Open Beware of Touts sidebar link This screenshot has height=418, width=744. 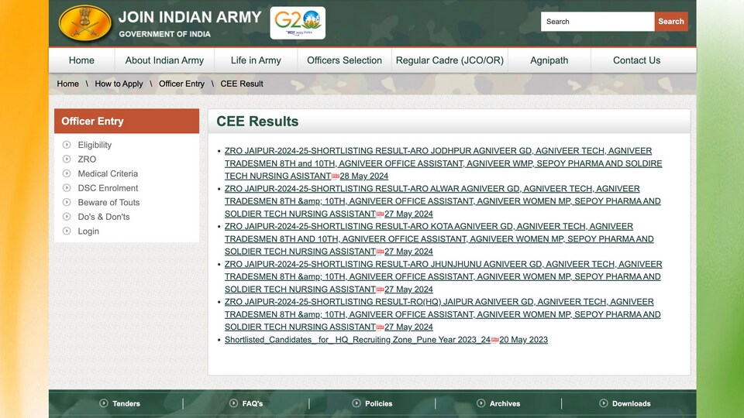pos(108,202)
